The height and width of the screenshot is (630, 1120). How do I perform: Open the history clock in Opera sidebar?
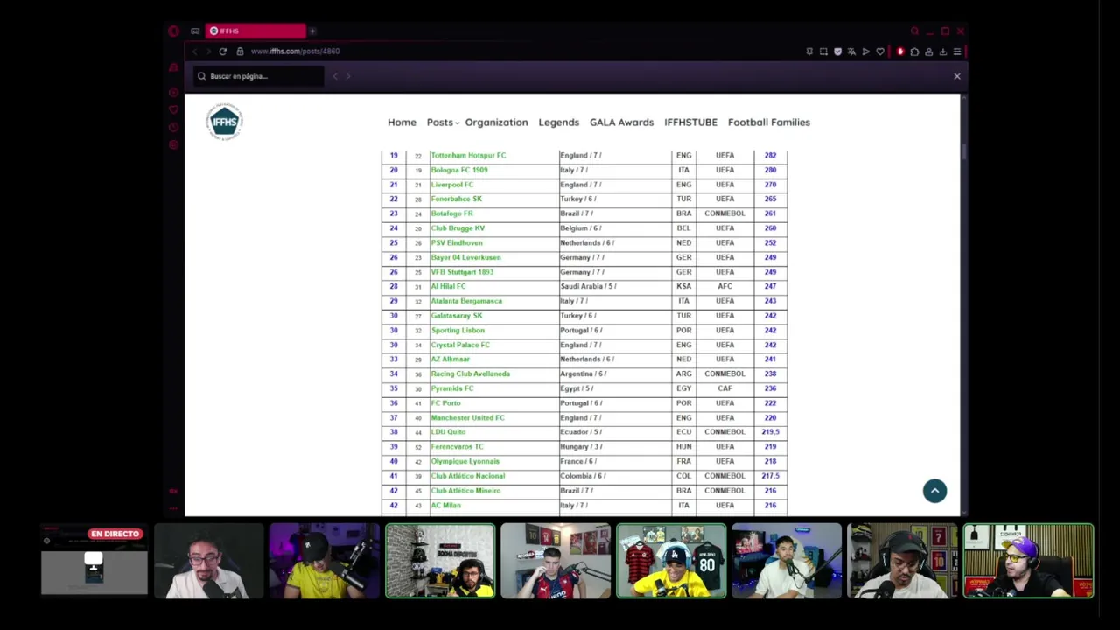click(173, 127)
